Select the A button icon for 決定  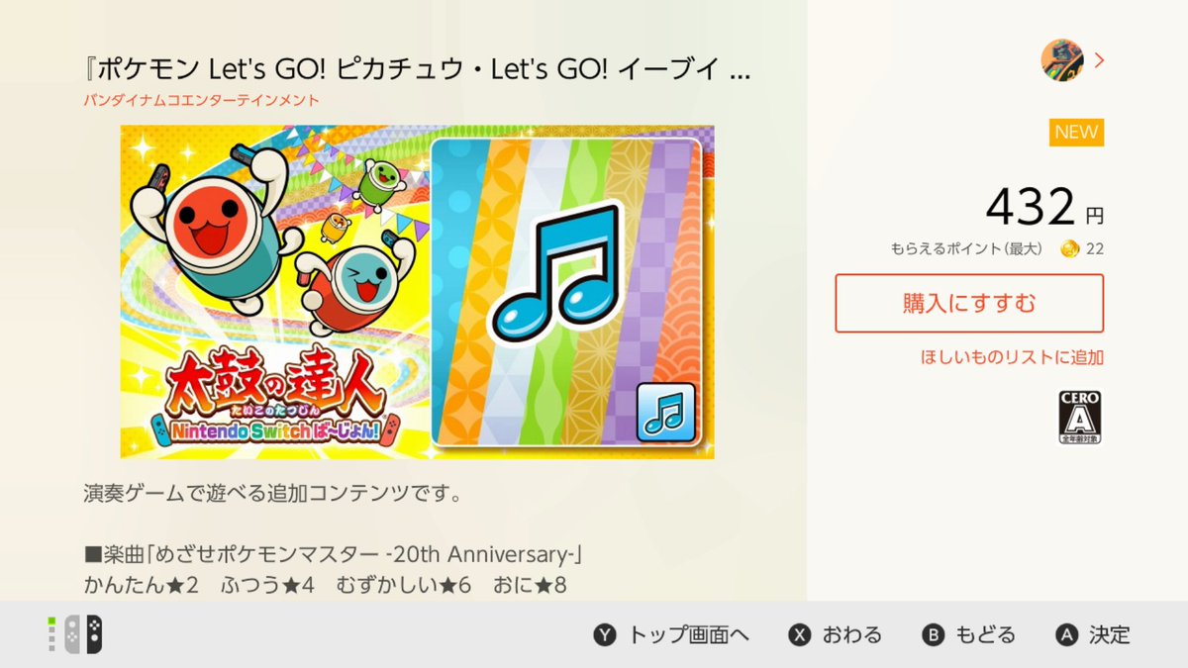coord(1066,635)
